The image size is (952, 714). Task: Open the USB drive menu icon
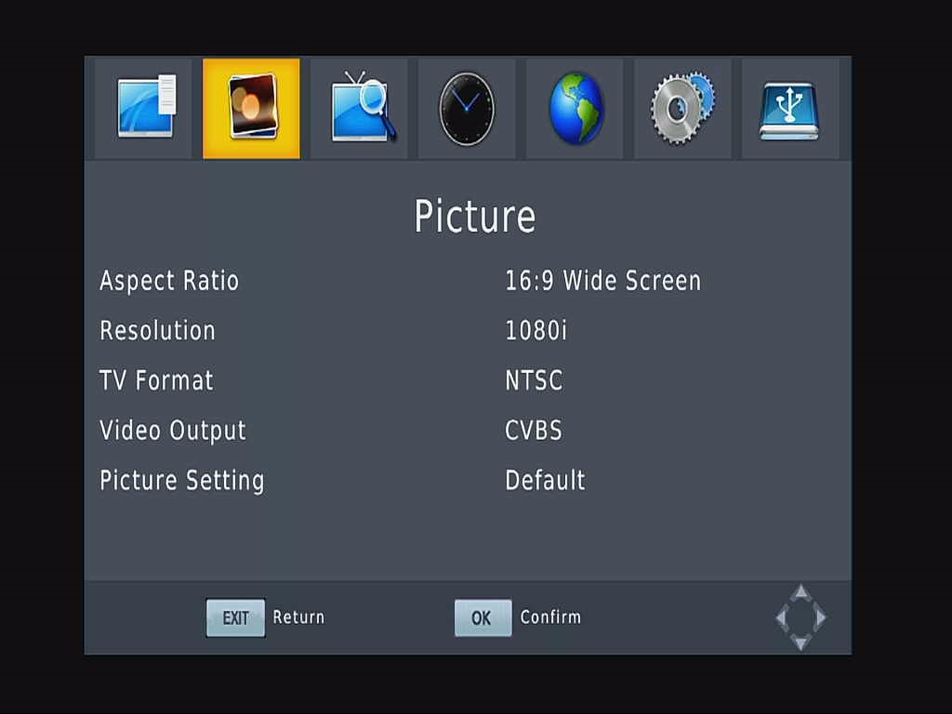pos(790,108)
